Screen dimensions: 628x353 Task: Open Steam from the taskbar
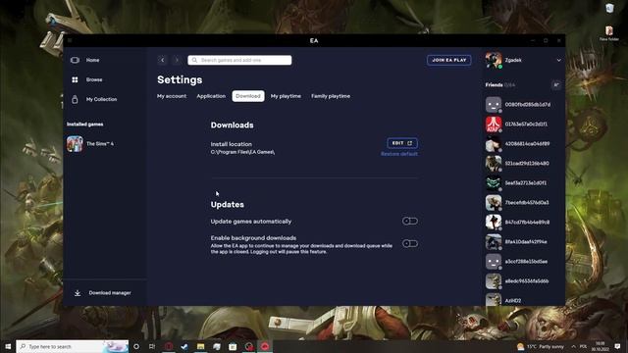tap(184, 346)
